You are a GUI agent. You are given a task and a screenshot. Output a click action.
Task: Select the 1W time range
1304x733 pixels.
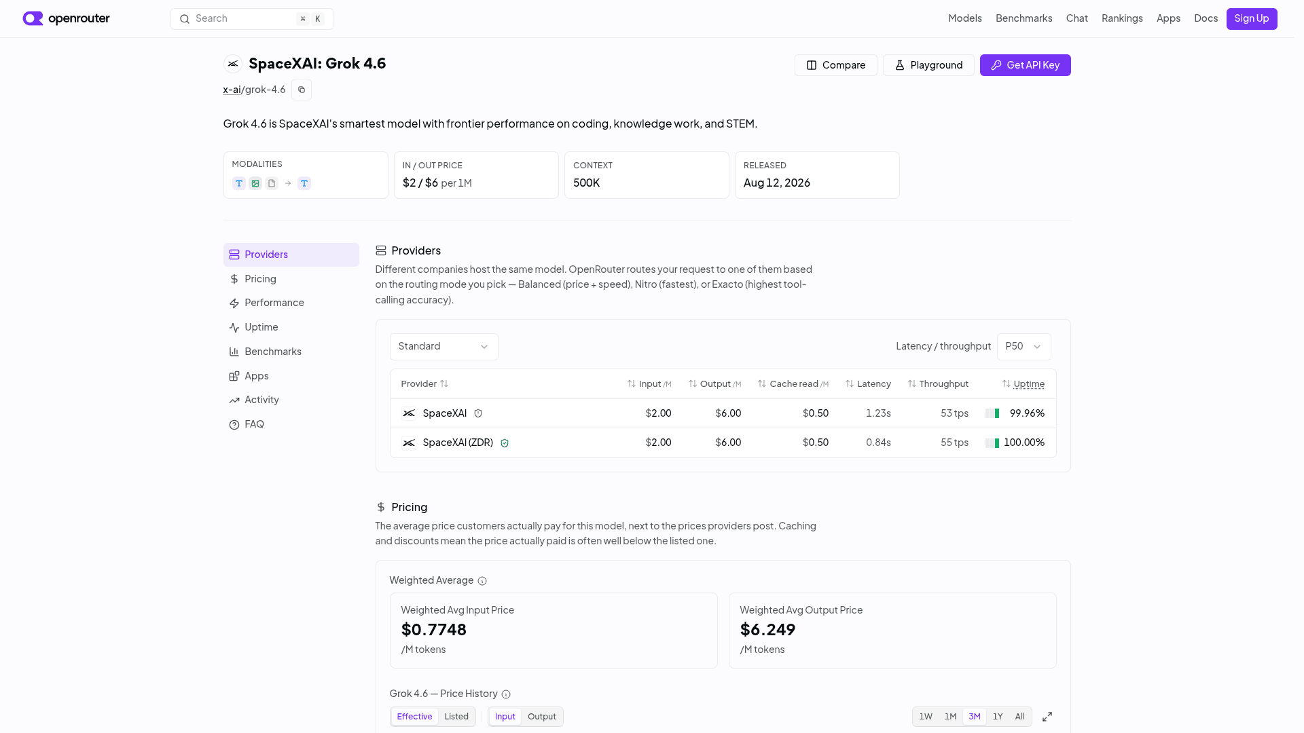[x=926, y=717]
